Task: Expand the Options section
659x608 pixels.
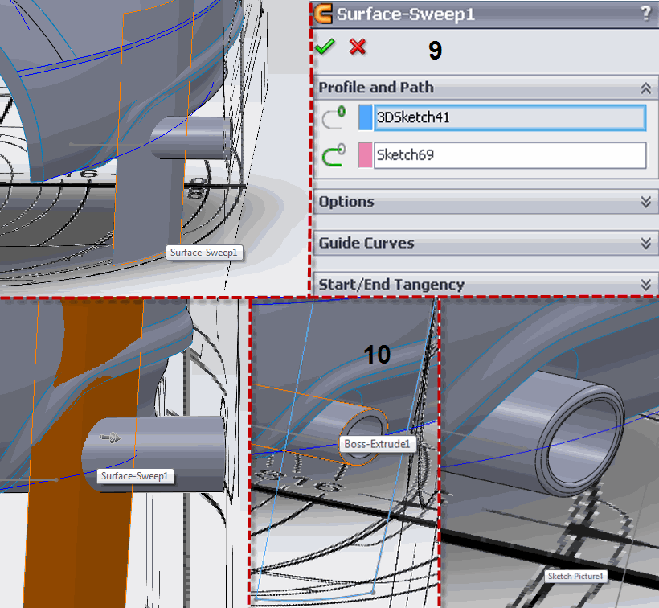Action: pos(645,202)
